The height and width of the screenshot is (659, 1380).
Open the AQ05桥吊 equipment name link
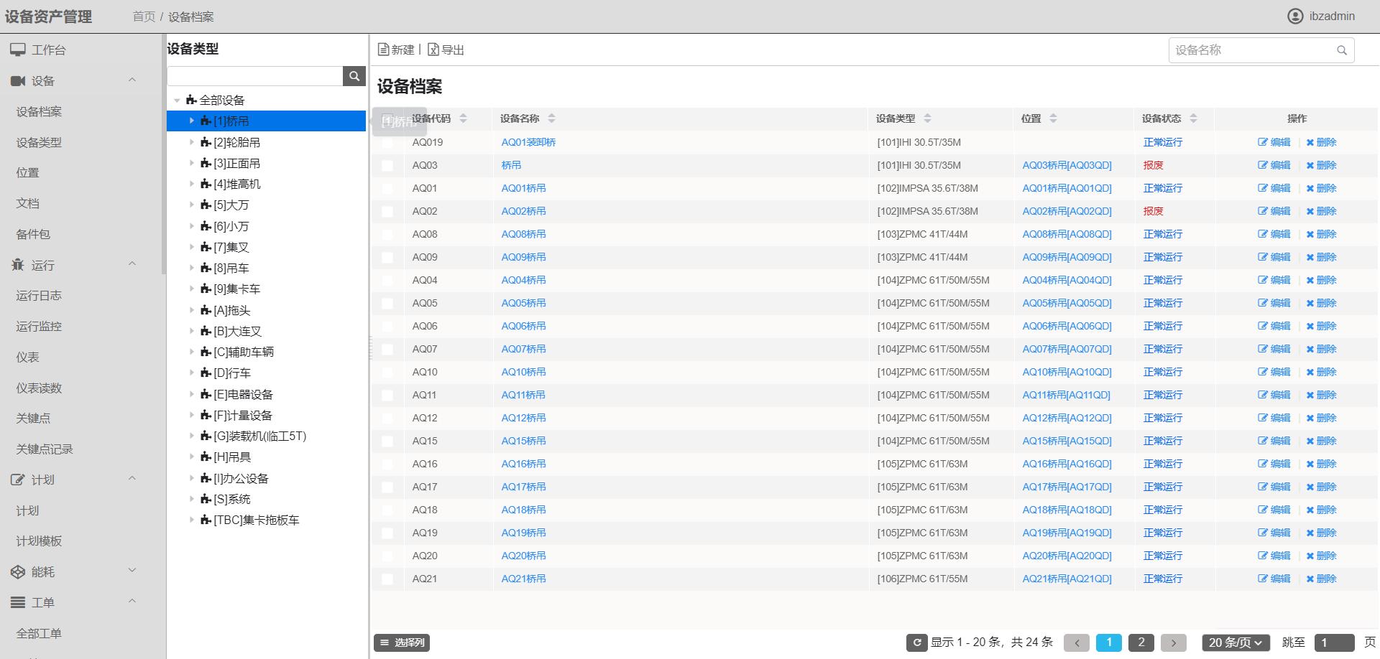(523, 303)
